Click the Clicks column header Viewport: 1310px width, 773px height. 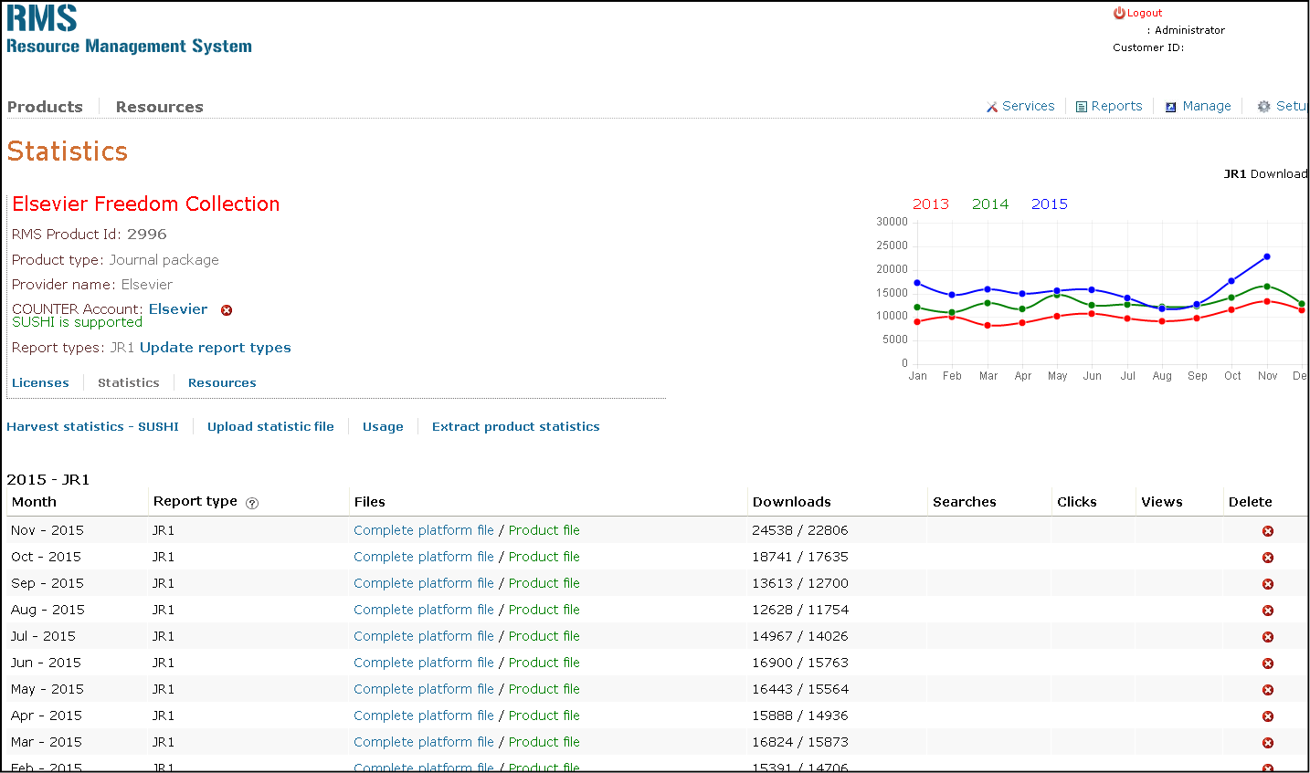pos(1077,502)
